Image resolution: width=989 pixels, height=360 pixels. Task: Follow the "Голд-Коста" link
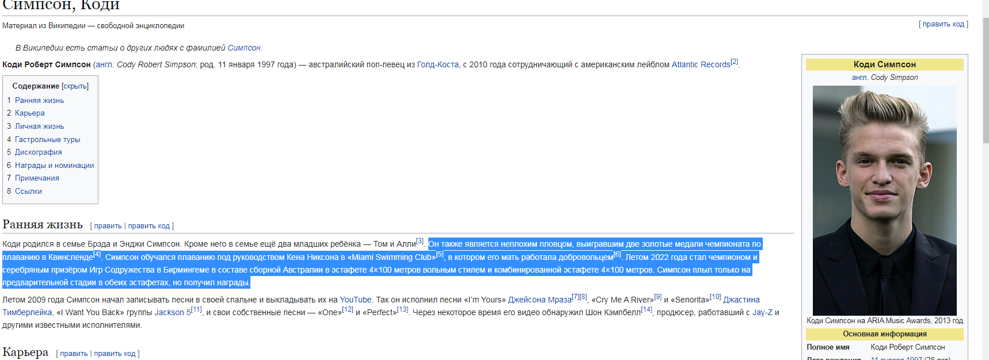point(438,65)
